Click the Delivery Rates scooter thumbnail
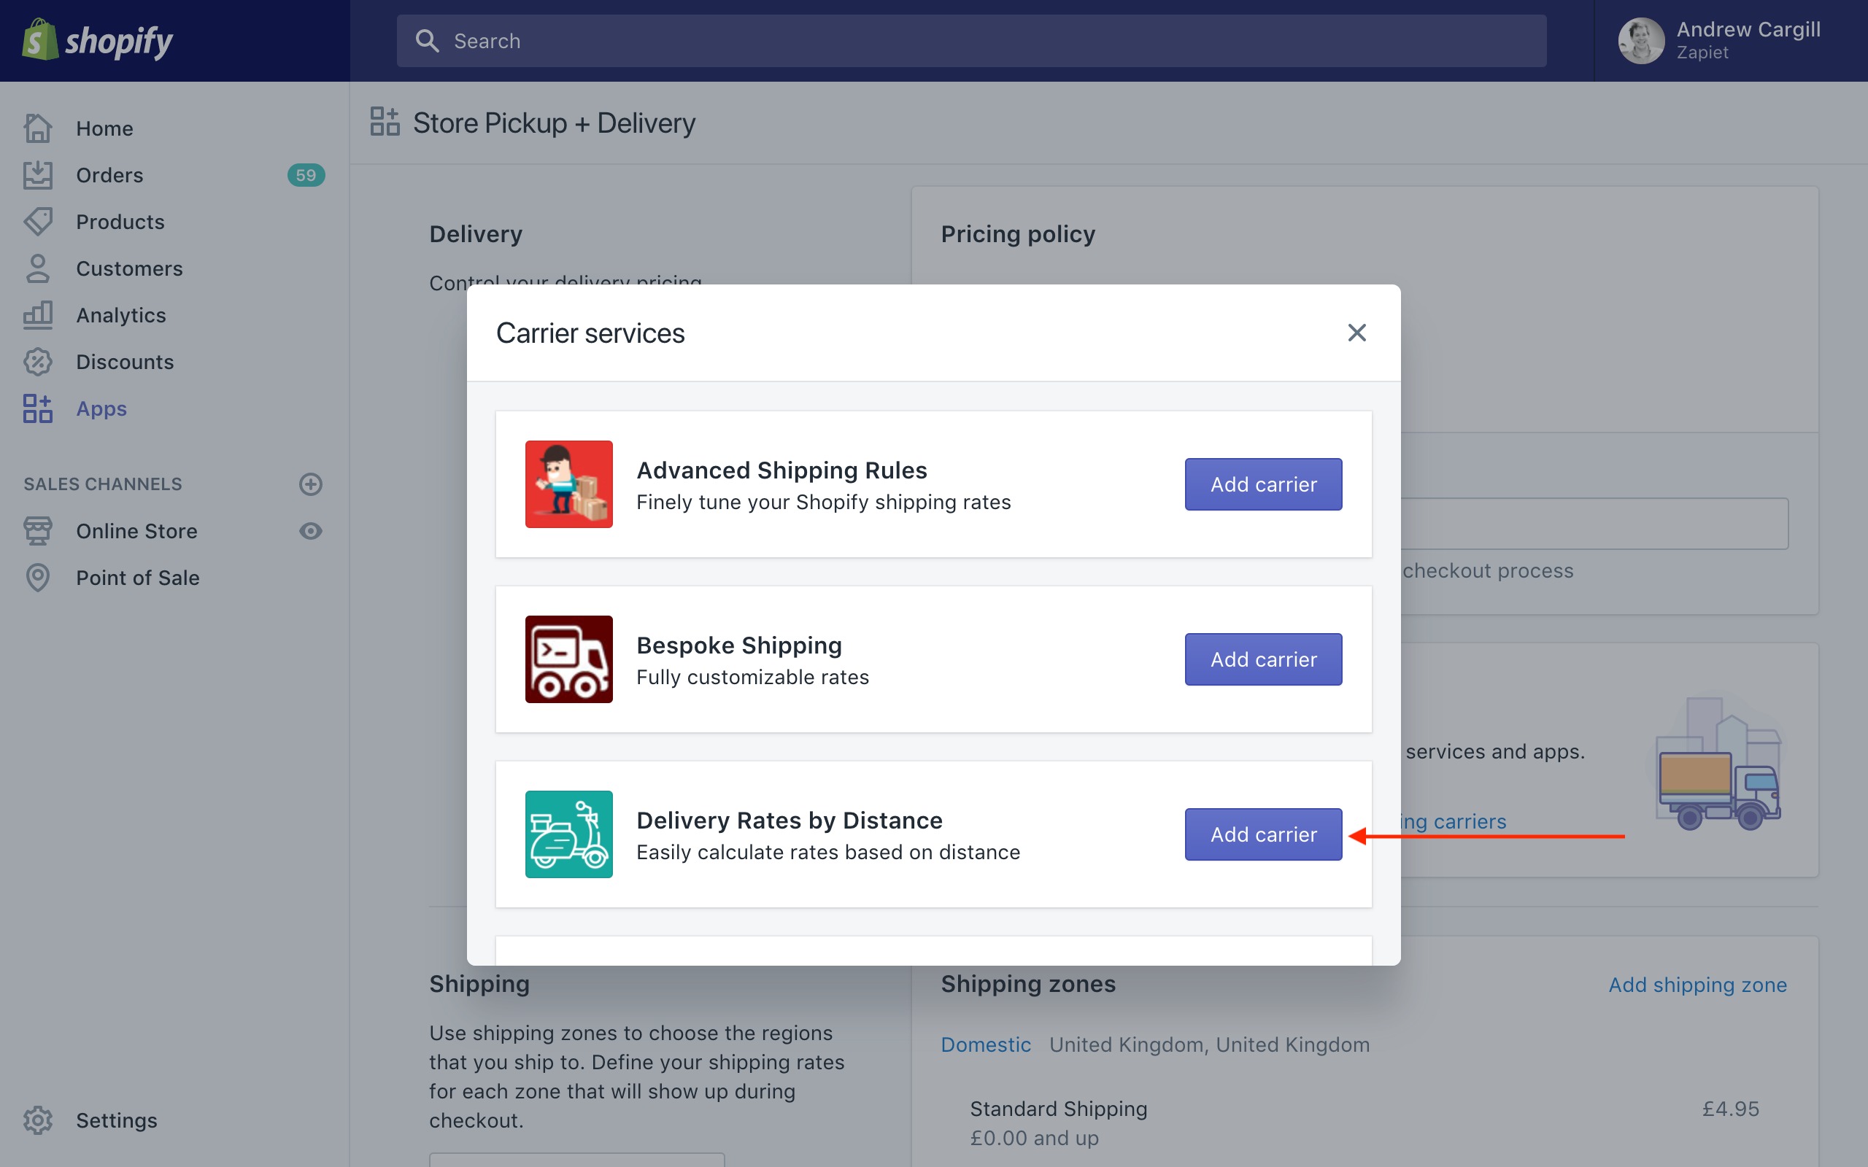1868x1167 pixels. (569, 834)
